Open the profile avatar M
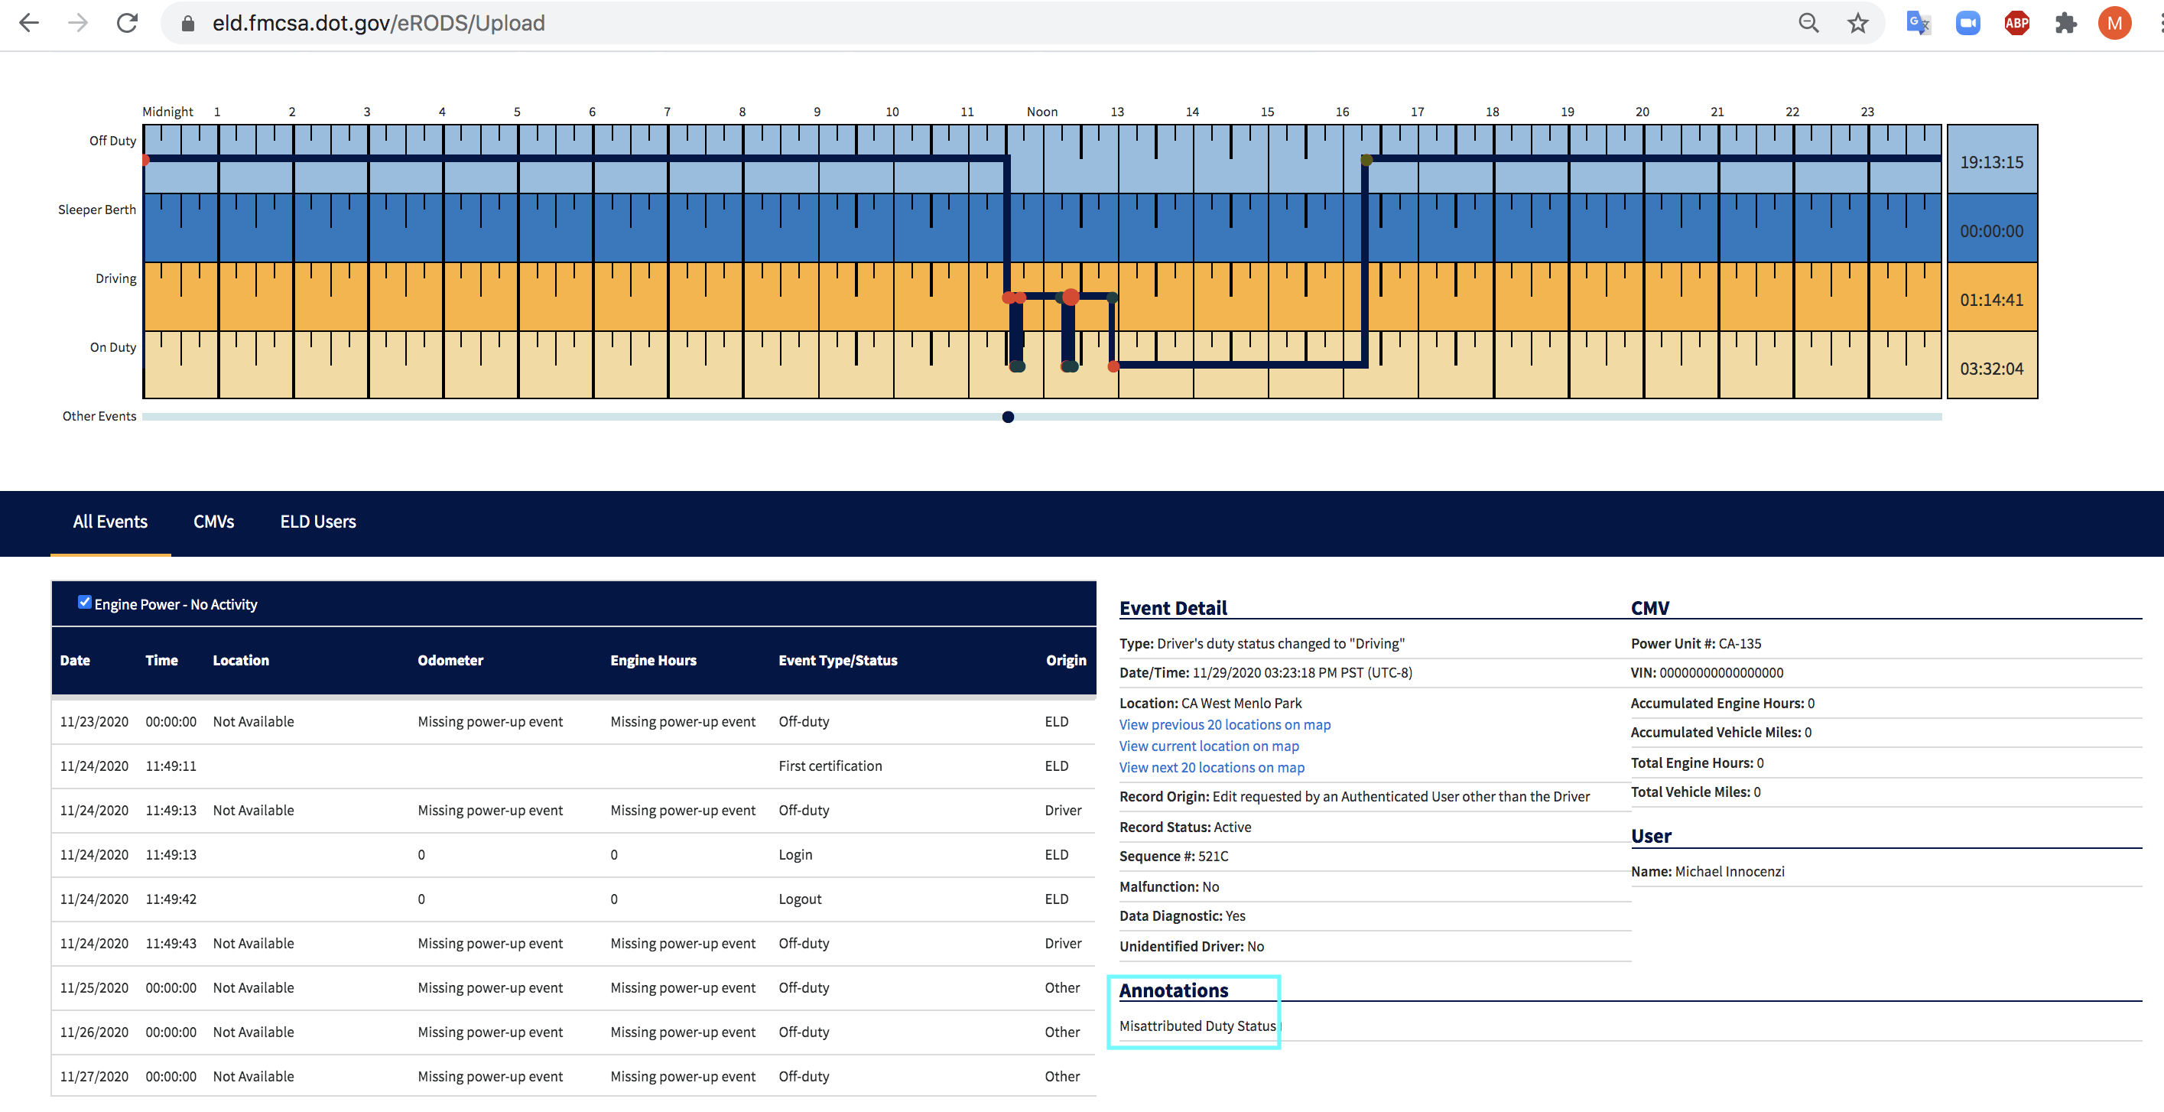 2114,24
